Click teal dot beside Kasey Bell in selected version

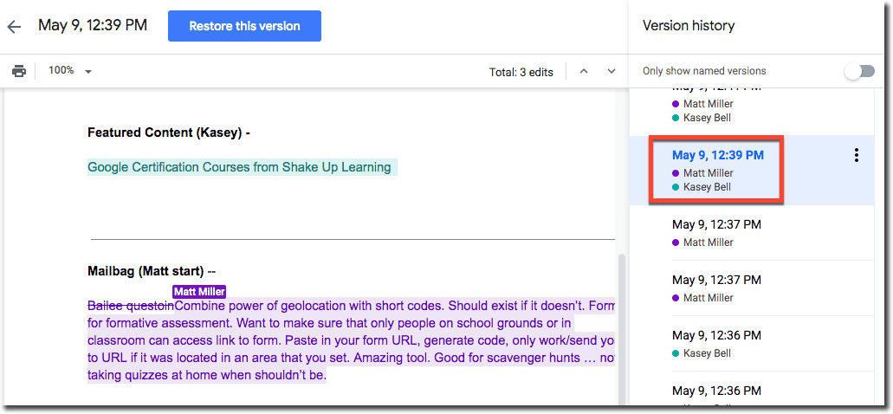coord(676,187)
